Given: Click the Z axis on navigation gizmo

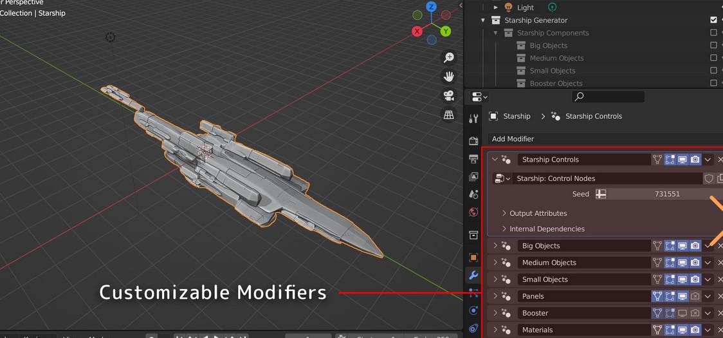Looking at the screenshot, I should (431, 7).
